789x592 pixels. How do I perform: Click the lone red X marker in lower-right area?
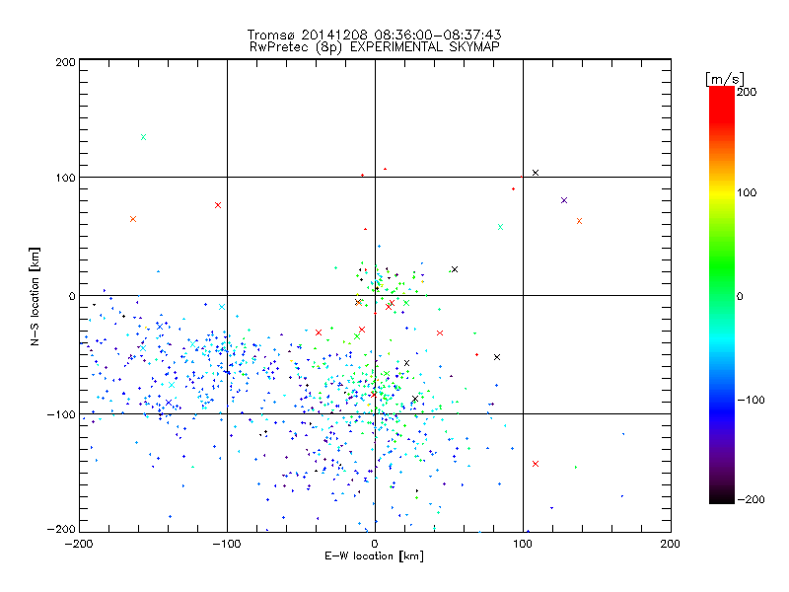click(536, 464)
